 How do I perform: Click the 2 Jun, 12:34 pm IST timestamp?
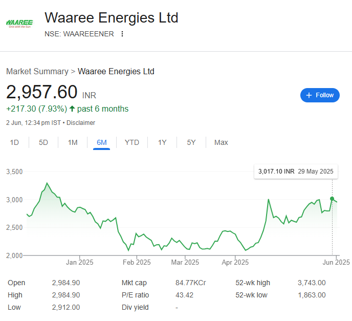coord(33,123)
